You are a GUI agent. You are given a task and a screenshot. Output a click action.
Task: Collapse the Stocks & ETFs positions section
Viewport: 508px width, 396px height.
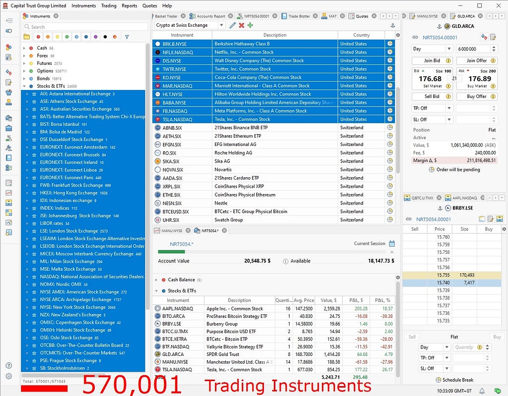(156, 291)
